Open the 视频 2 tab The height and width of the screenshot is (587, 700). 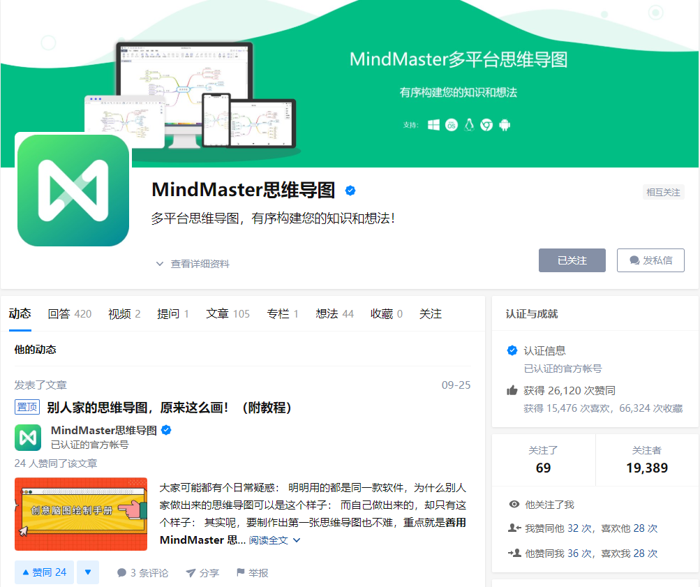coord(124,314)
